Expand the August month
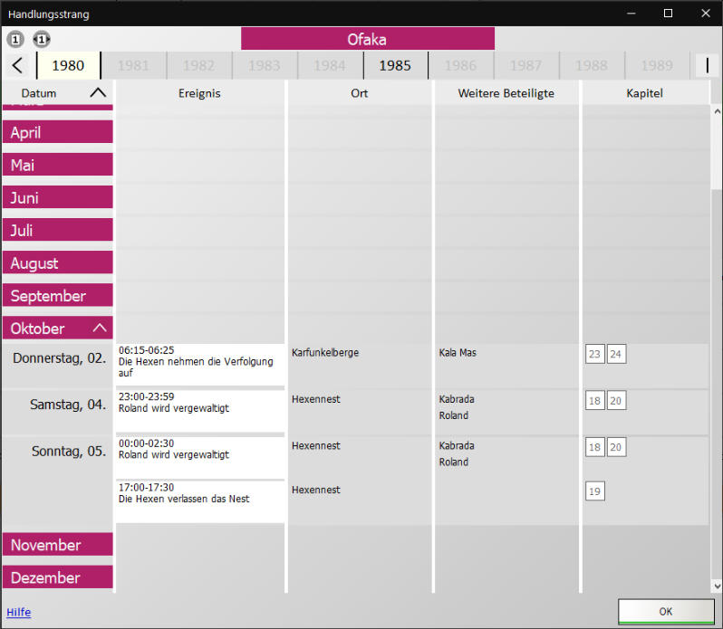 pyautogui.click(x=57, y=263)
